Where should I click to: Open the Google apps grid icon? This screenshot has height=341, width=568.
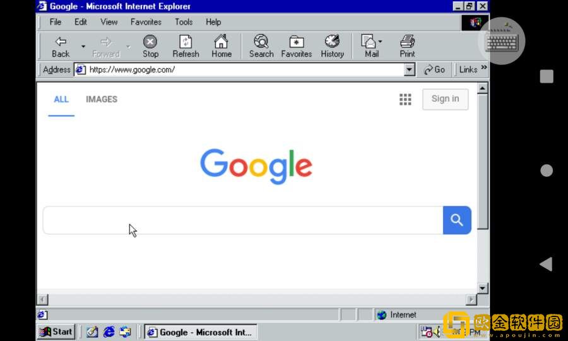tap(405, 99)
